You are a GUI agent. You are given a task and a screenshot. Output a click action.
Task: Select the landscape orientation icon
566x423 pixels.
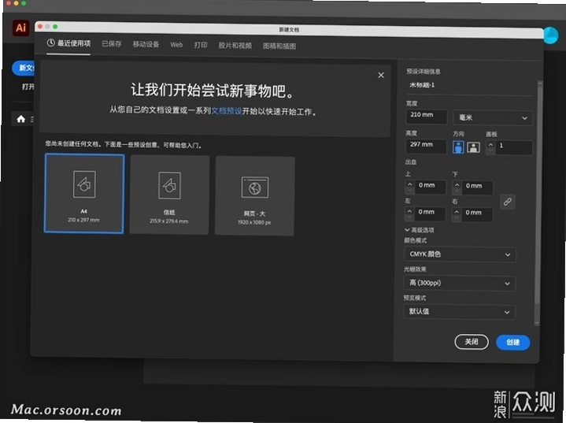pyautogui.click(x=473, y=147)
